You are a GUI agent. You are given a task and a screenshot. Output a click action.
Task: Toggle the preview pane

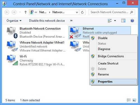point(123,21)
